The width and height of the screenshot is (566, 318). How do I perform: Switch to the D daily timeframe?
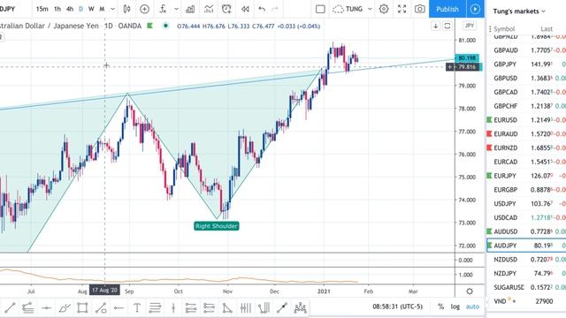(80, 9)
